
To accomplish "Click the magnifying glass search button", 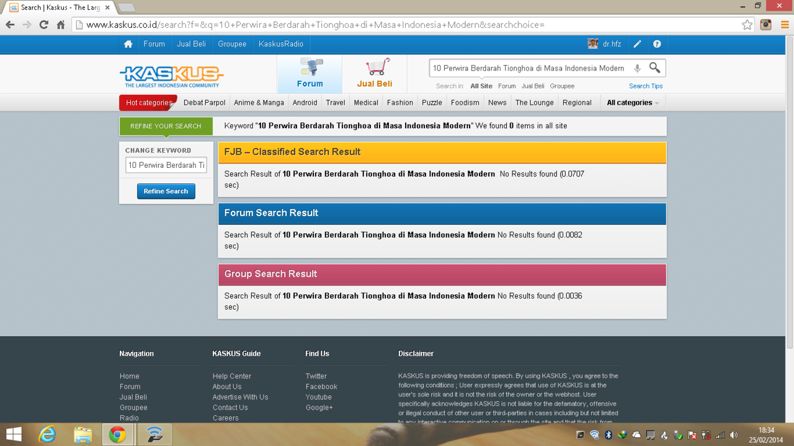I will (654, 68).
